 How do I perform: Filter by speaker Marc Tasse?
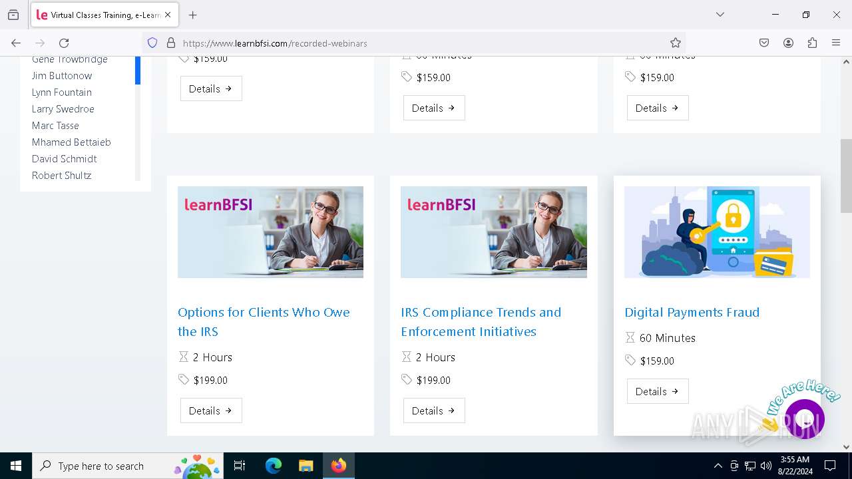(x=55, y=126)
